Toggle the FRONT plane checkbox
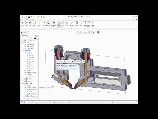Image resolution: width=158 pixels, height=119 pixels. 28,58
